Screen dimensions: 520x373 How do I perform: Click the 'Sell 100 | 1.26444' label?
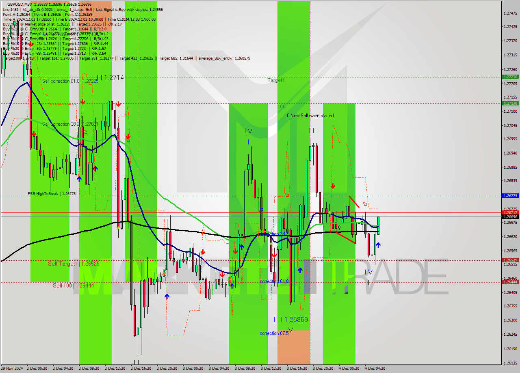coord(73,285)
